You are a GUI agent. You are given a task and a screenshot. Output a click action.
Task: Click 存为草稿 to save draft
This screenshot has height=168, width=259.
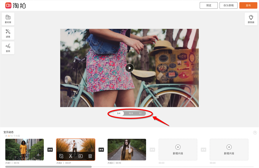click(228, 6)
